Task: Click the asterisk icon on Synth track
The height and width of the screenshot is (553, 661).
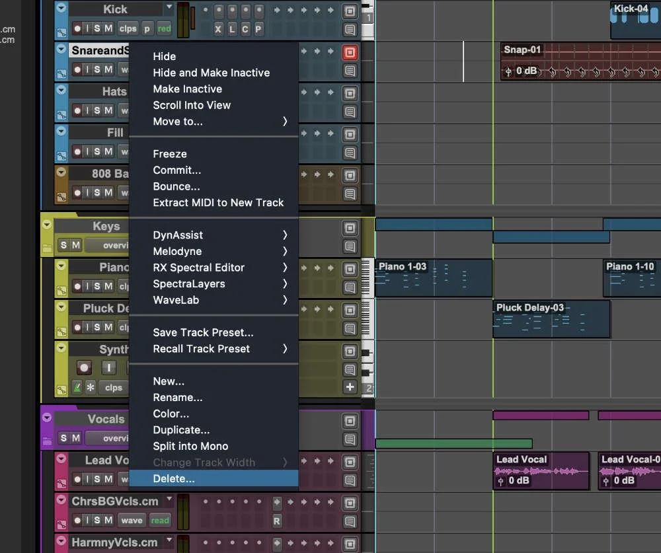Action: point(91,387)
